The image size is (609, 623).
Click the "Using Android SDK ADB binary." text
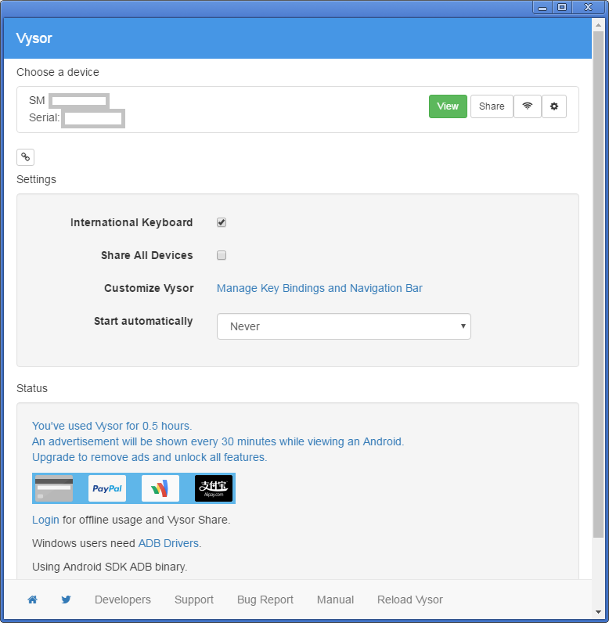(110, 567)
